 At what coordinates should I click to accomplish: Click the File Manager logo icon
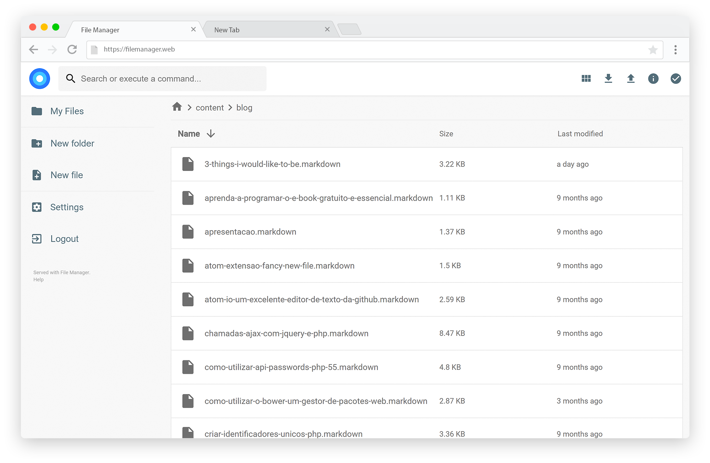tap(40, 79)
